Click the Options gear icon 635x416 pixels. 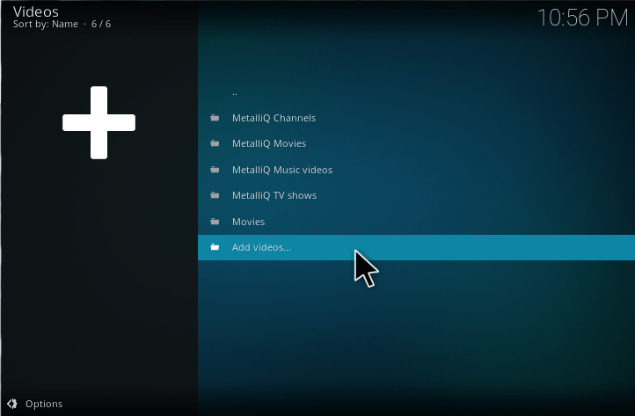tap(12, 404)
